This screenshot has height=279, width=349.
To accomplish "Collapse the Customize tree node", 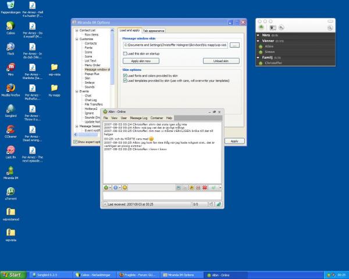I will [77, 39].
